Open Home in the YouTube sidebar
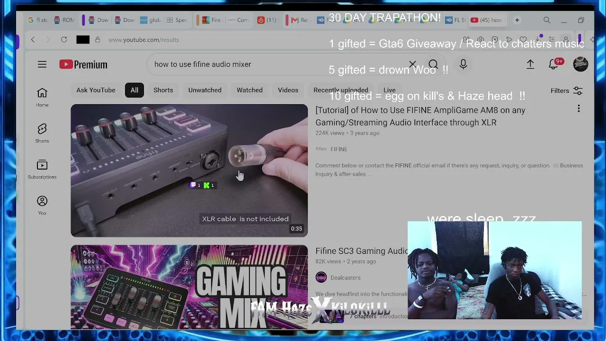606x341 pixels. click(x=42, y=97)
